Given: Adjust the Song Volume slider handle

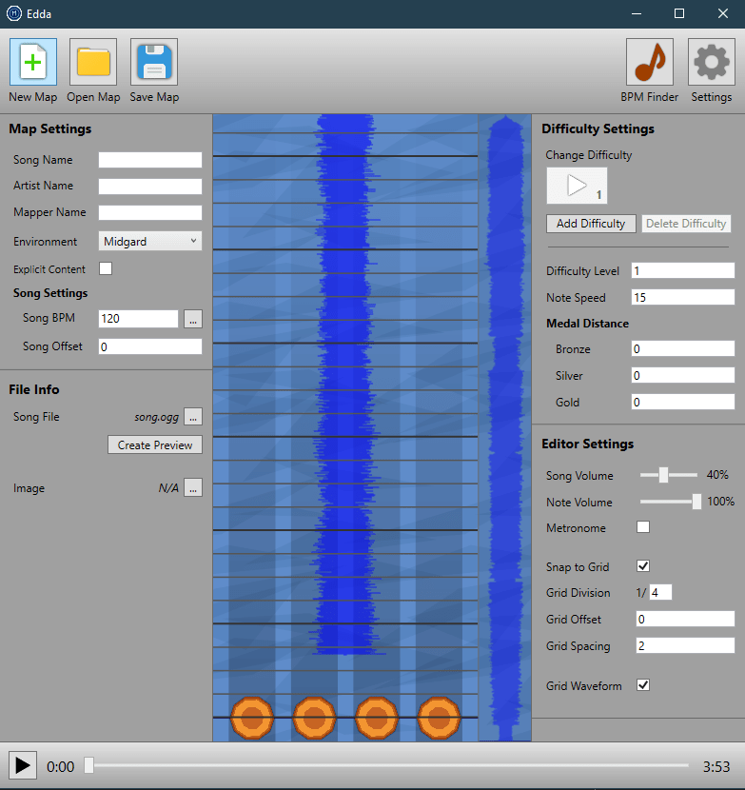Looking at the screenshot, I should point(663,475).
